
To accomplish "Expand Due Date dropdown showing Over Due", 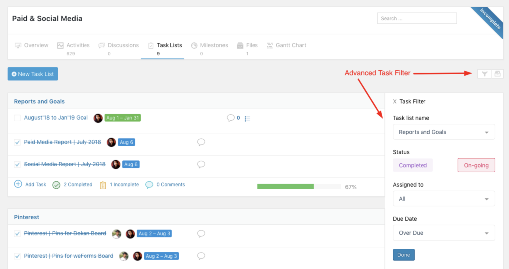I will point(444,233).
